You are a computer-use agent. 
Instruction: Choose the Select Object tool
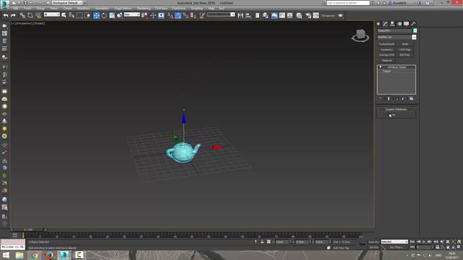click(64, 15)
